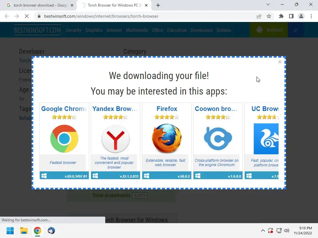View site info via the lock icon
This screenshot has height=238, width=318.
click(x=39, y=16)
